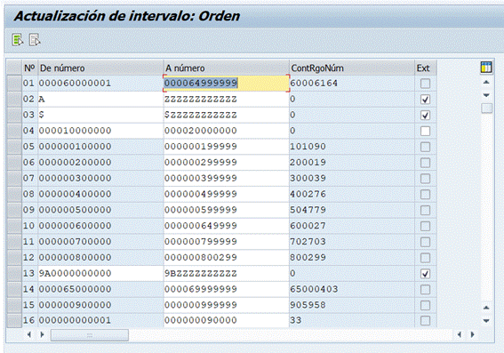The width and height of the screenshot is (504, 353).
Task: Click the 'ContRgoNúm' column header
Action: [x=352, y=68]
